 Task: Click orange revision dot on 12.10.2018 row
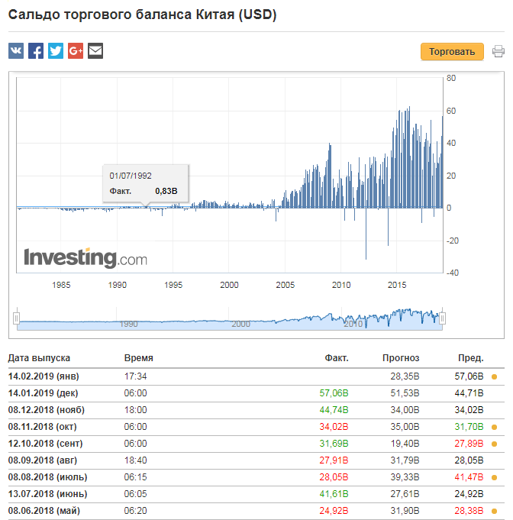(494, 444)
